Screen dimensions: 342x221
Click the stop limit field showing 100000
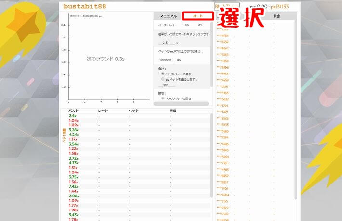[x=166, y=61]
